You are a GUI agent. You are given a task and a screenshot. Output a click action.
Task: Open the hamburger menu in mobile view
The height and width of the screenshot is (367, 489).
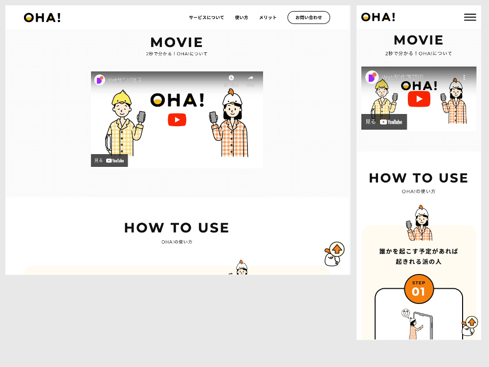pos(469,17)
